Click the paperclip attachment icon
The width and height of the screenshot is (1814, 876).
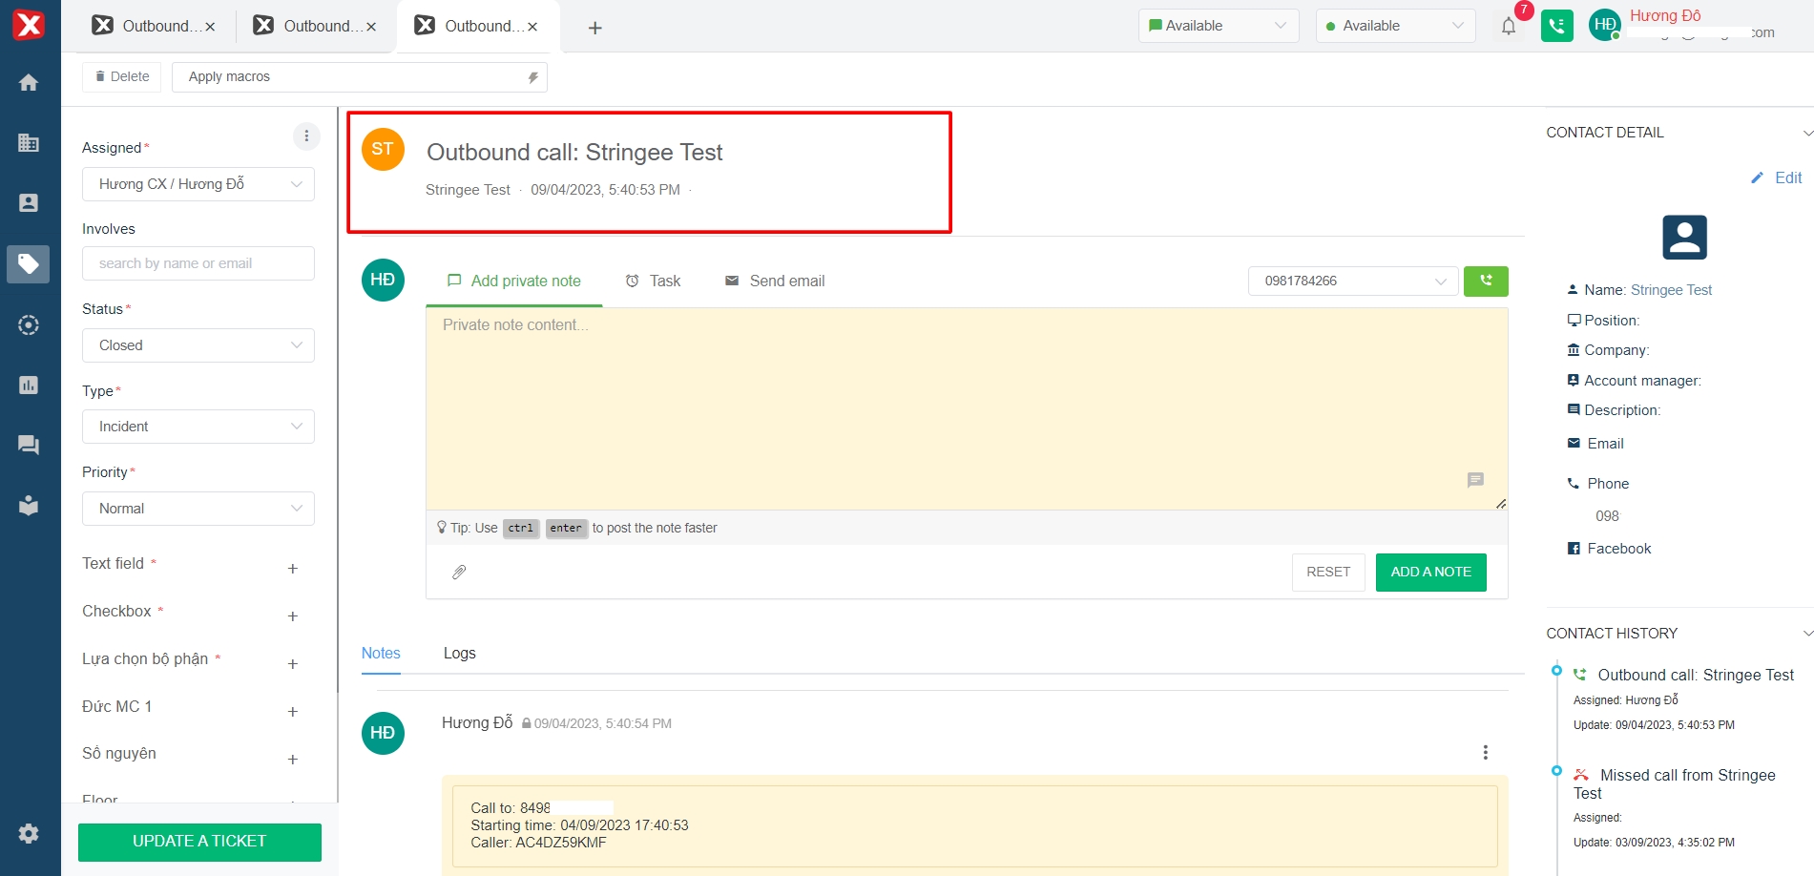459,573
